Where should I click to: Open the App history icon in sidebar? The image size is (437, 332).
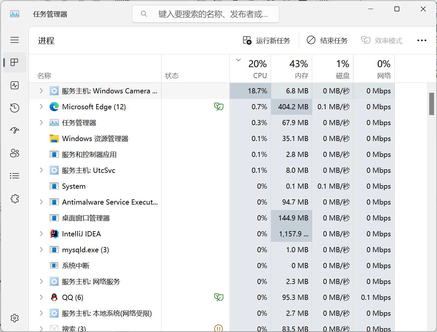point(15,108)
